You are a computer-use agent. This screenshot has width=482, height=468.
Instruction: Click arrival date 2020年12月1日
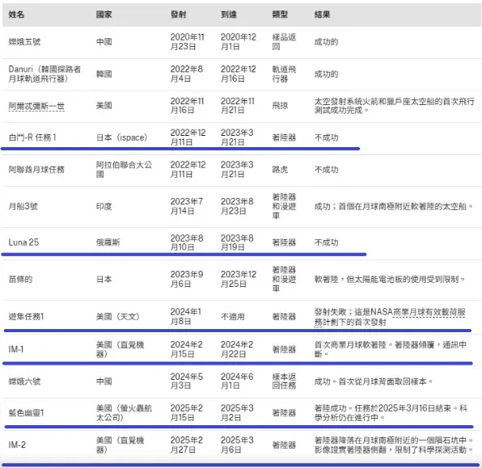pos(239,42)
